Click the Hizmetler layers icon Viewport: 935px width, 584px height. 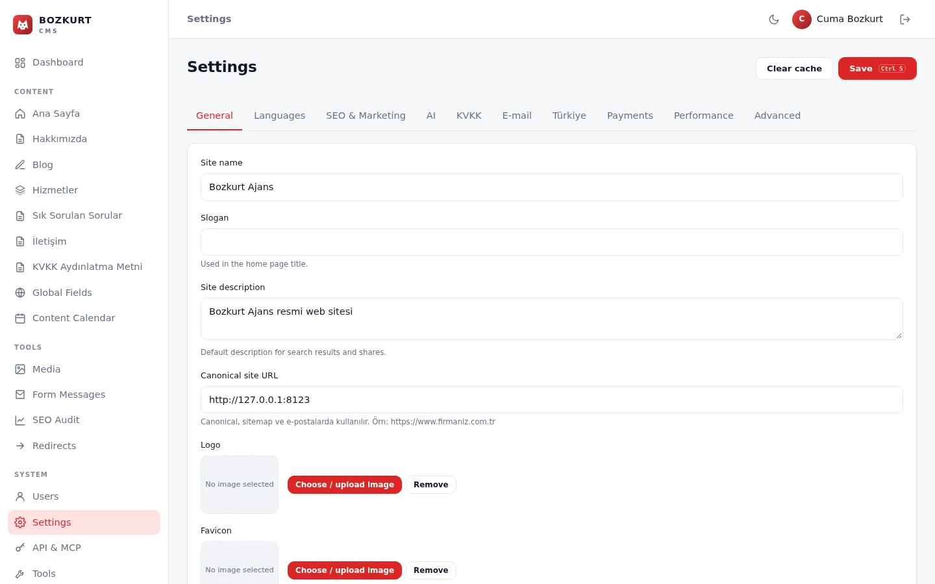(x=20, y=190)
